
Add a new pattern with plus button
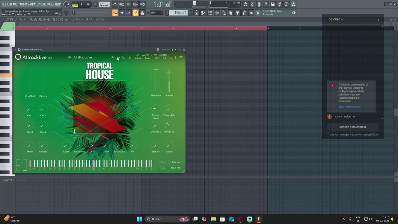190,13
